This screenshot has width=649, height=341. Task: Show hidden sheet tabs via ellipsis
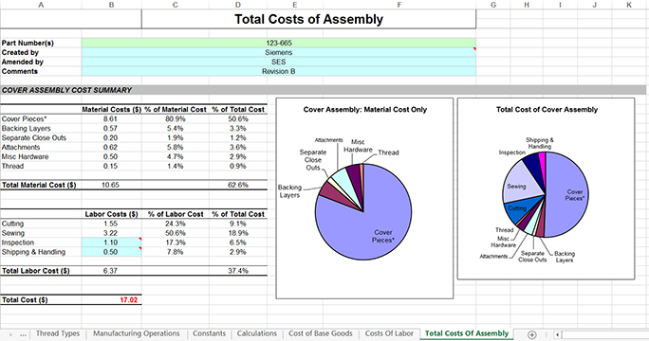pos(23,334)
